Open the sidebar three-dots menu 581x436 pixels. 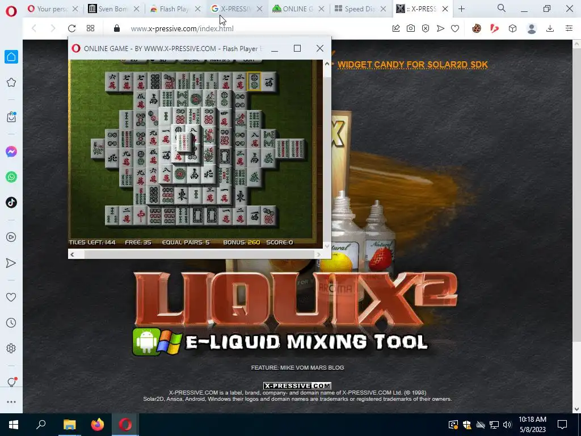(x=11, y=402)
